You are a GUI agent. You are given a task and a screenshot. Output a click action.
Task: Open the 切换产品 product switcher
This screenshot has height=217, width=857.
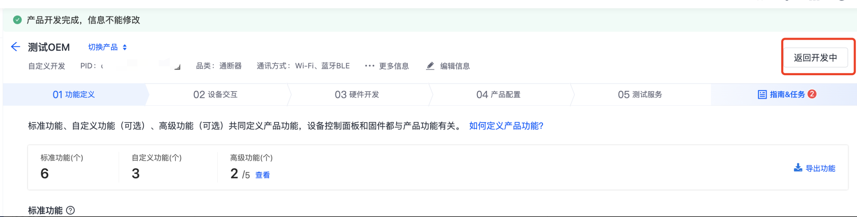click(x=107, y=47)
